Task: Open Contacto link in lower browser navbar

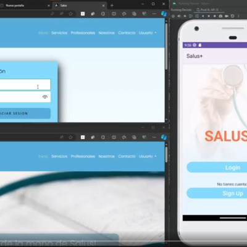Action: click(x=127, y=156)
